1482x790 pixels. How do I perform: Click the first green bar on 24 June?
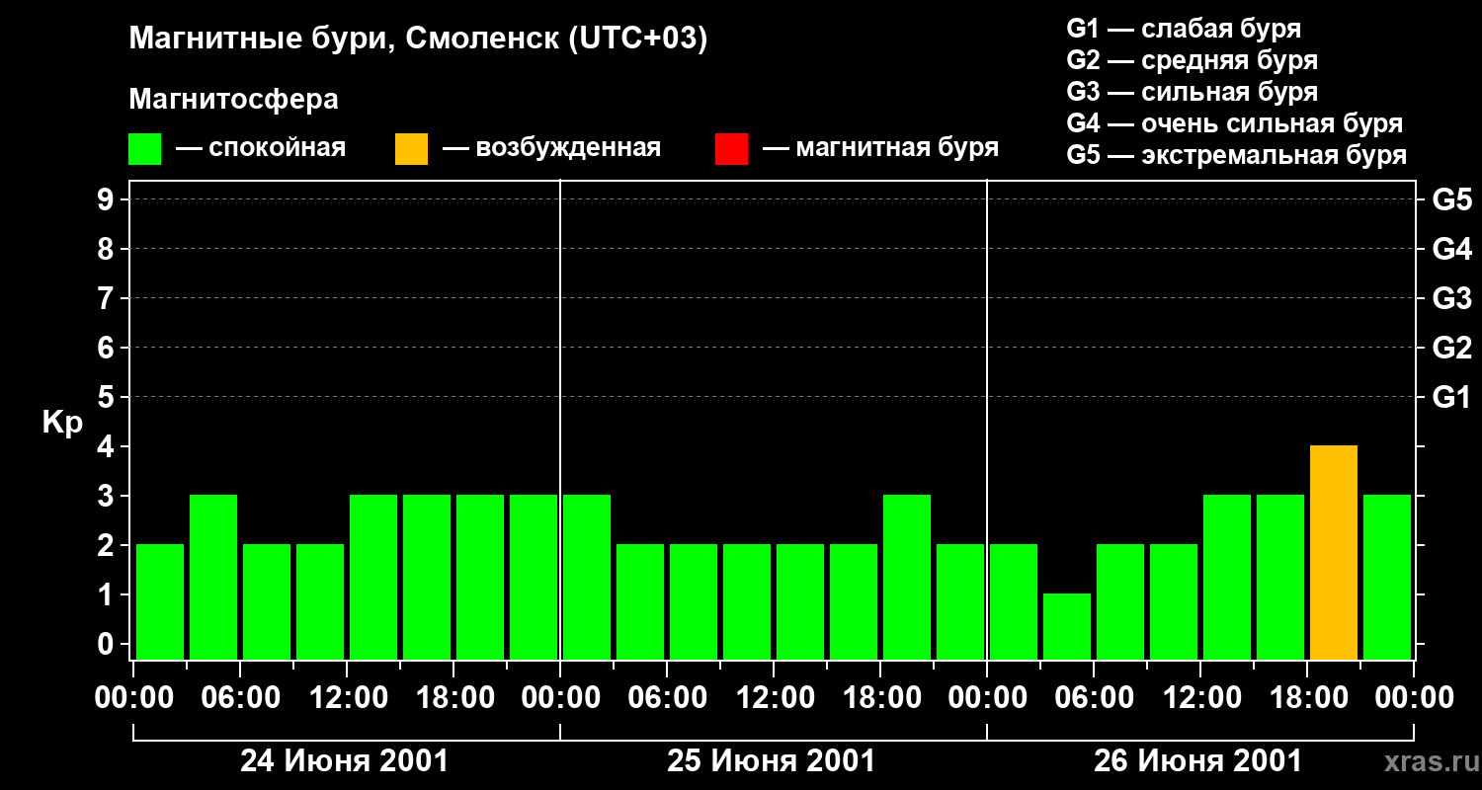pos(160,602)
